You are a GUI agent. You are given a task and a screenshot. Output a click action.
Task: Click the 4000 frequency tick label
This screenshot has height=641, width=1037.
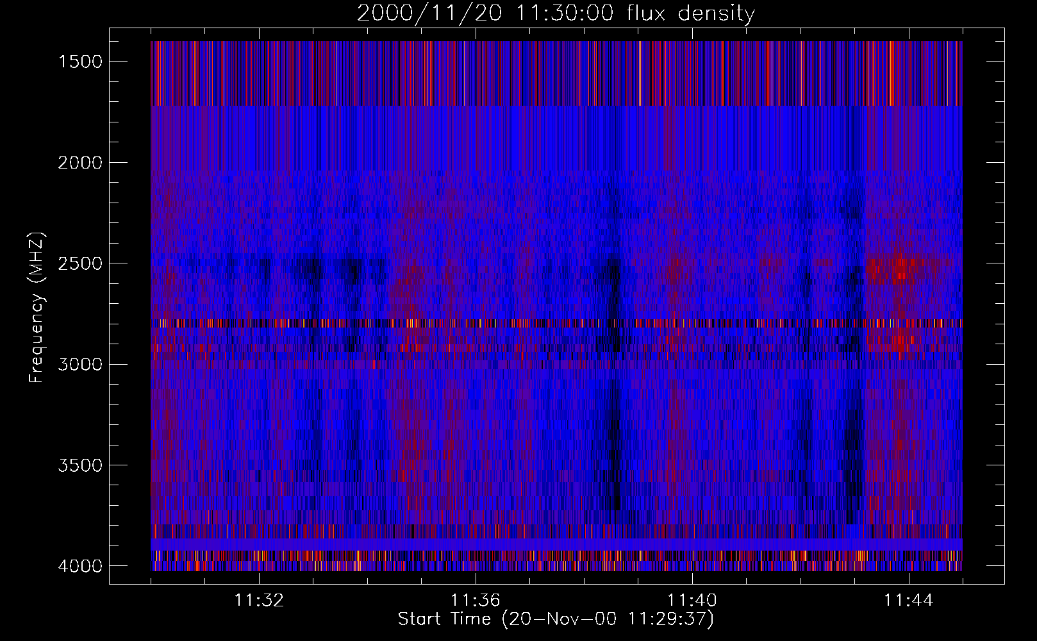[80, 566]
